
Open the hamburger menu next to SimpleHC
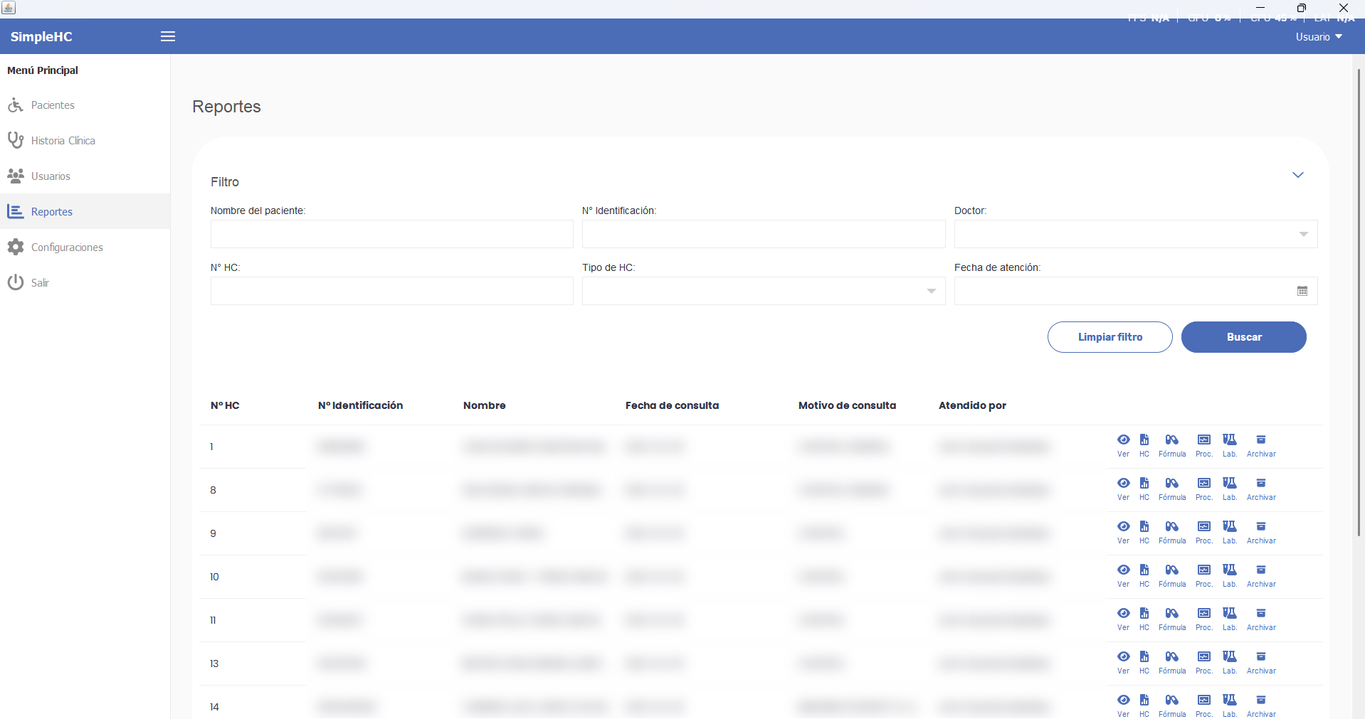tap(168, 36)
